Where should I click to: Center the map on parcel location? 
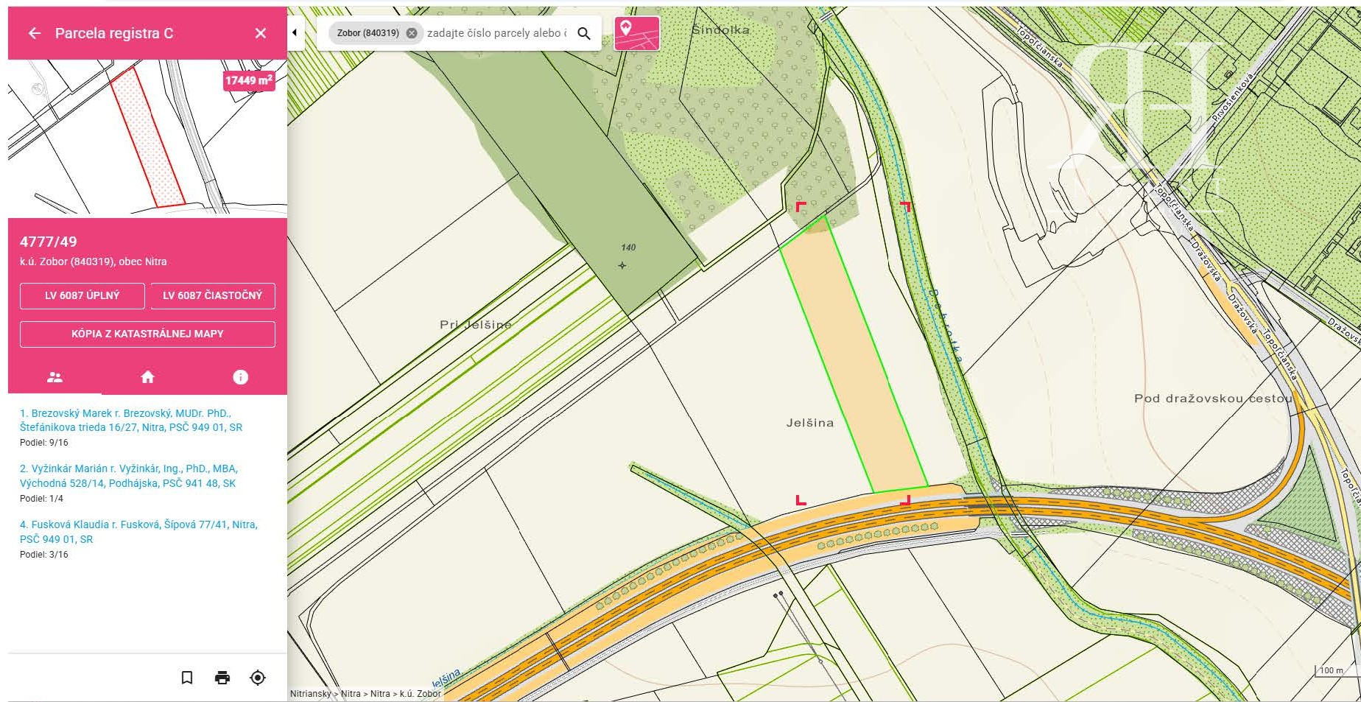coord(258,678)
